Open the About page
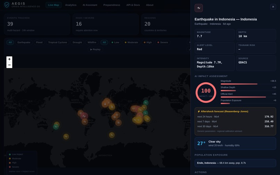 (x=150, y=5)
